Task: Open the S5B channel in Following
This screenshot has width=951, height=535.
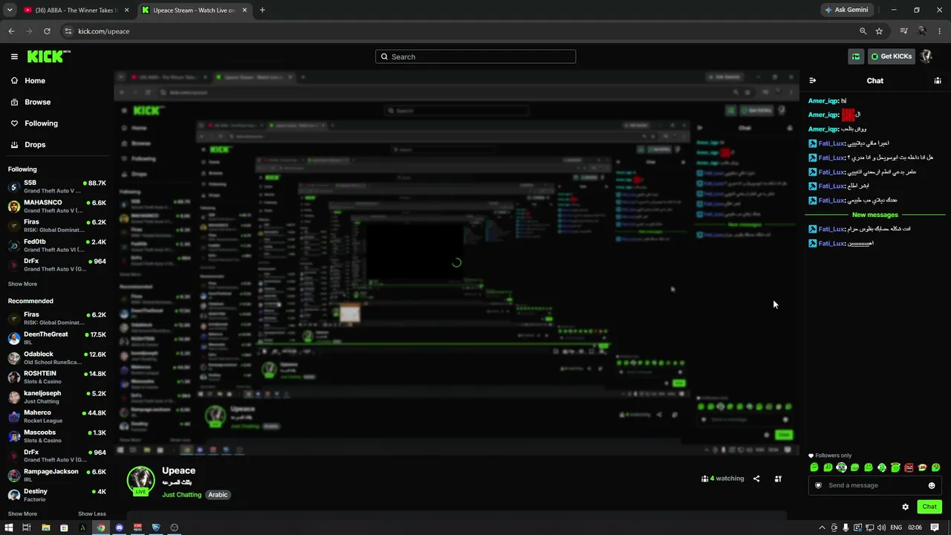Action: tap(57, 187)
